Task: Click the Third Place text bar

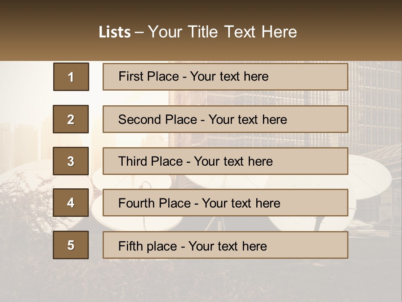Action: tap(225, 161)
